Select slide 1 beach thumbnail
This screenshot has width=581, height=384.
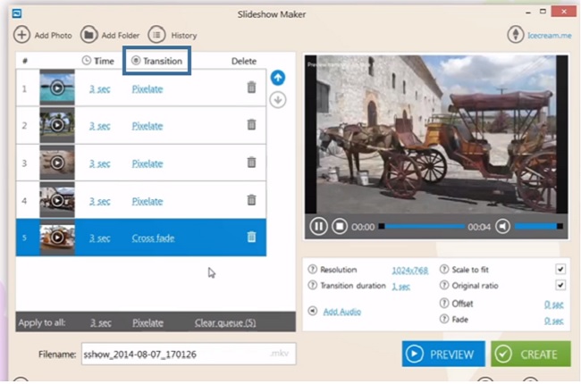click(57, 88)
